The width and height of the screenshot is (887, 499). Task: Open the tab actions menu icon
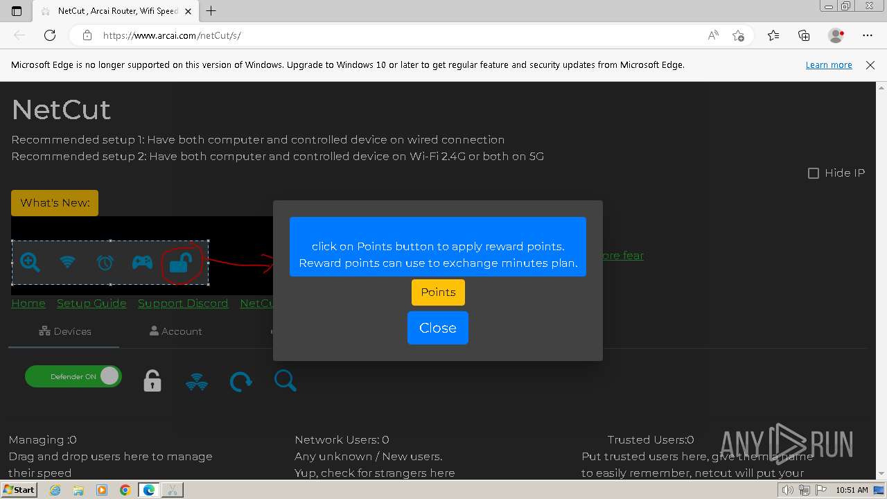click(x=17, y=11)
